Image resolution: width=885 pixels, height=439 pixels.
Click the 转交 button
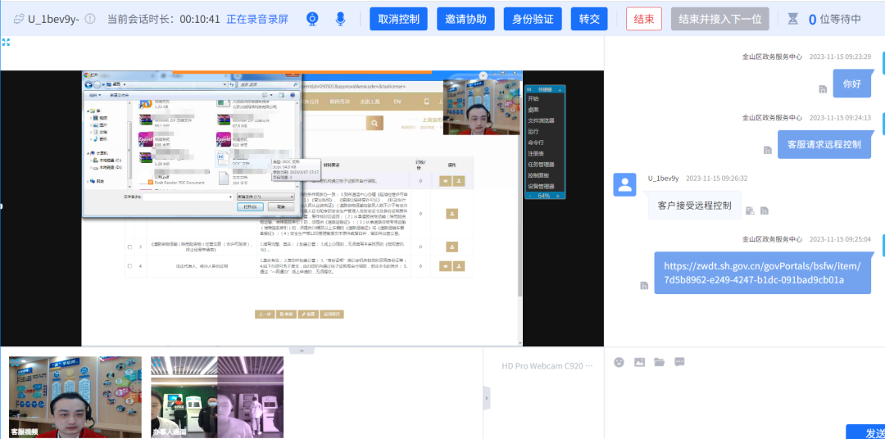click(x=589, y=19)
